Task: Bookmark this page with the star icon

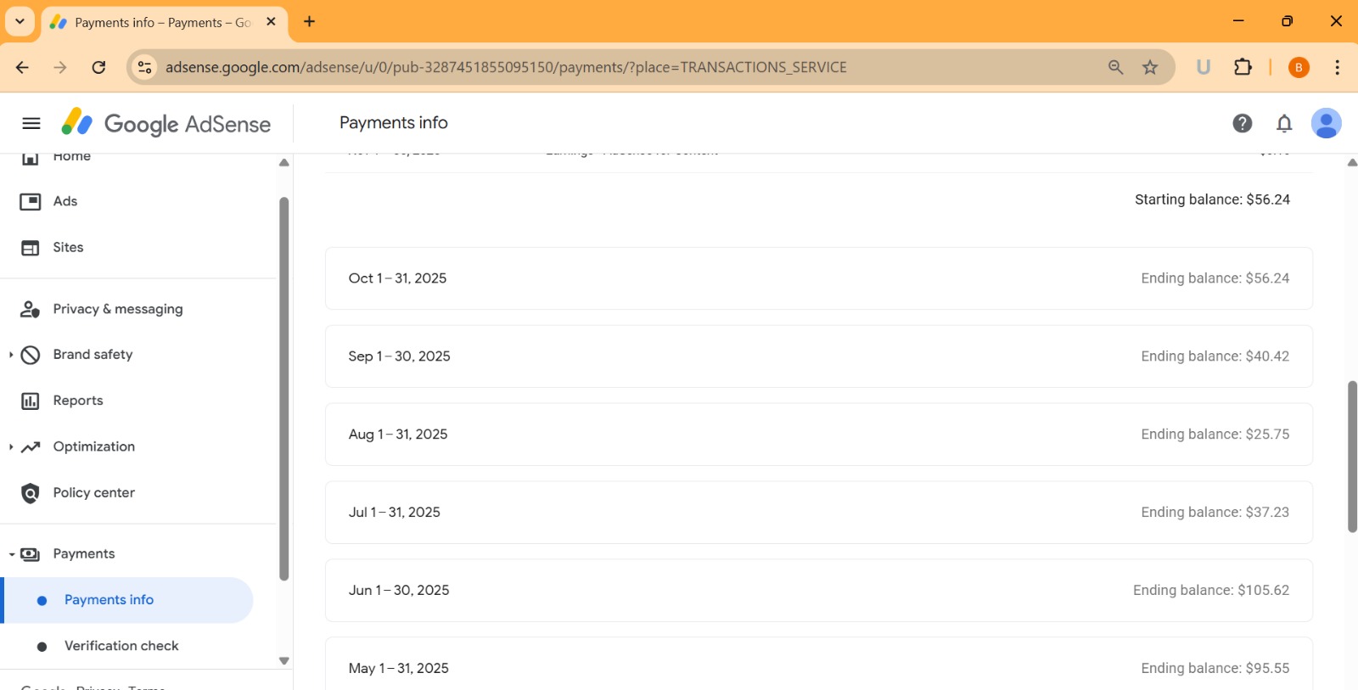Action: coord(1150,68)
